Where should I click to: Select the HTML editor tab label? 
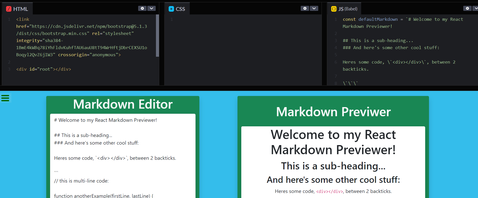pos(21,9)
